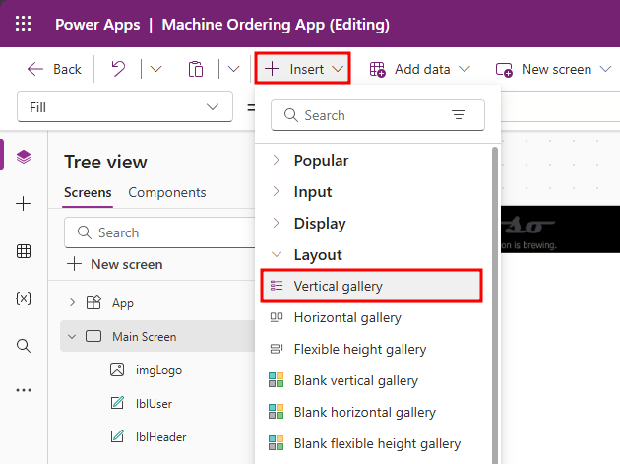The width and height of the screenshot is (620, 464).
Task: Click the Machine Ordering App (Editing) title
Action: click(276, 25)
